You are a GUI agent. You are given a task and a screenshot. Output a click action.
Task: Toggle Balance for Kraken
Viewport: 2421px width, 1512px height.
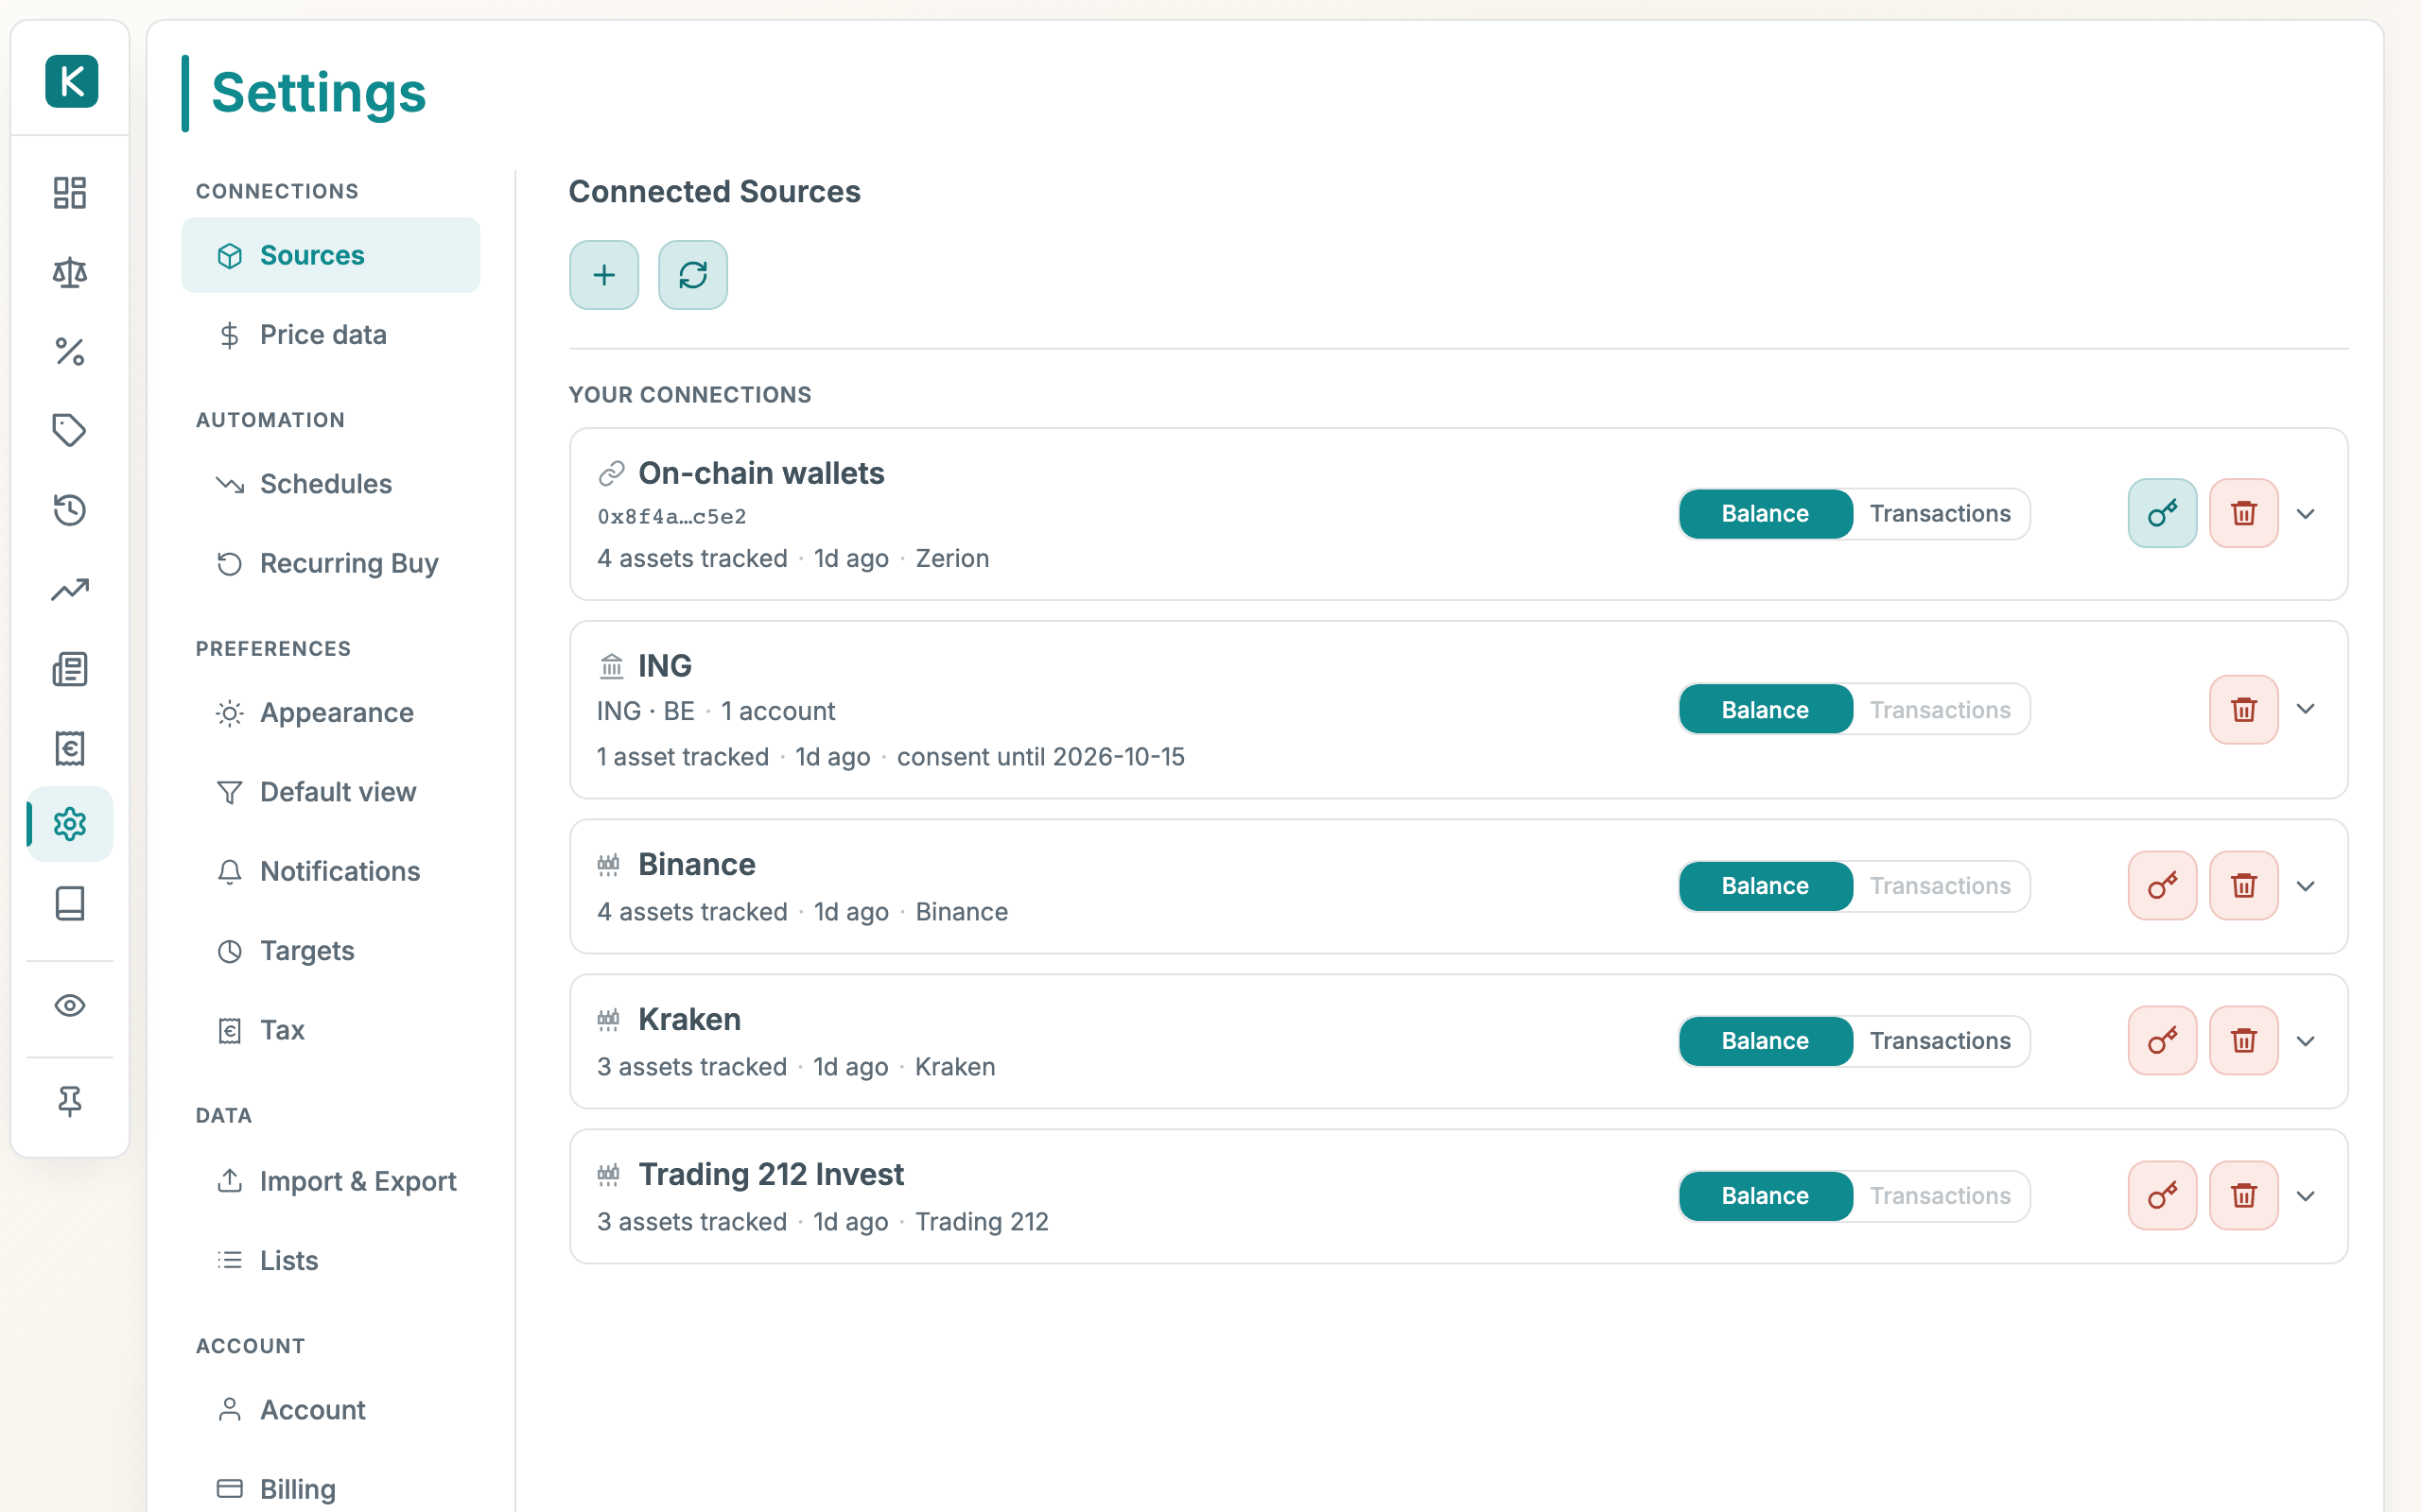(x=1766, y=1041)
